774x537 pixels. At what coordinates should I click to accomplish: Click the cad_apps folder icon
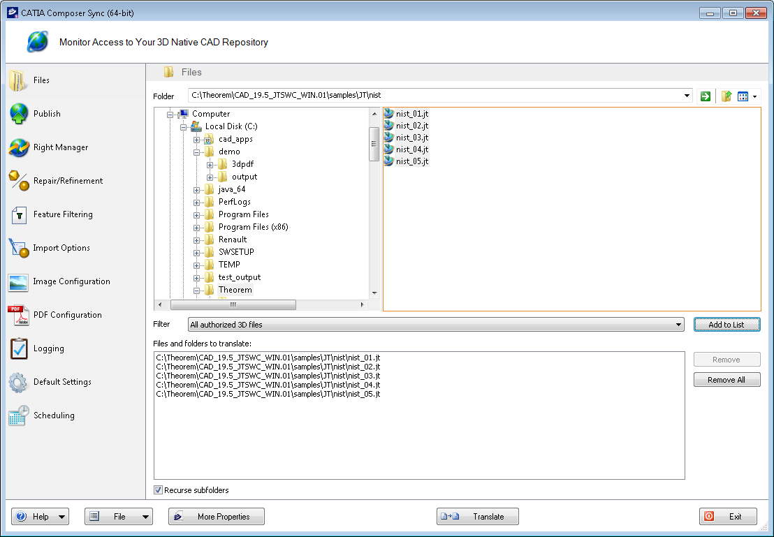[209, 139]
